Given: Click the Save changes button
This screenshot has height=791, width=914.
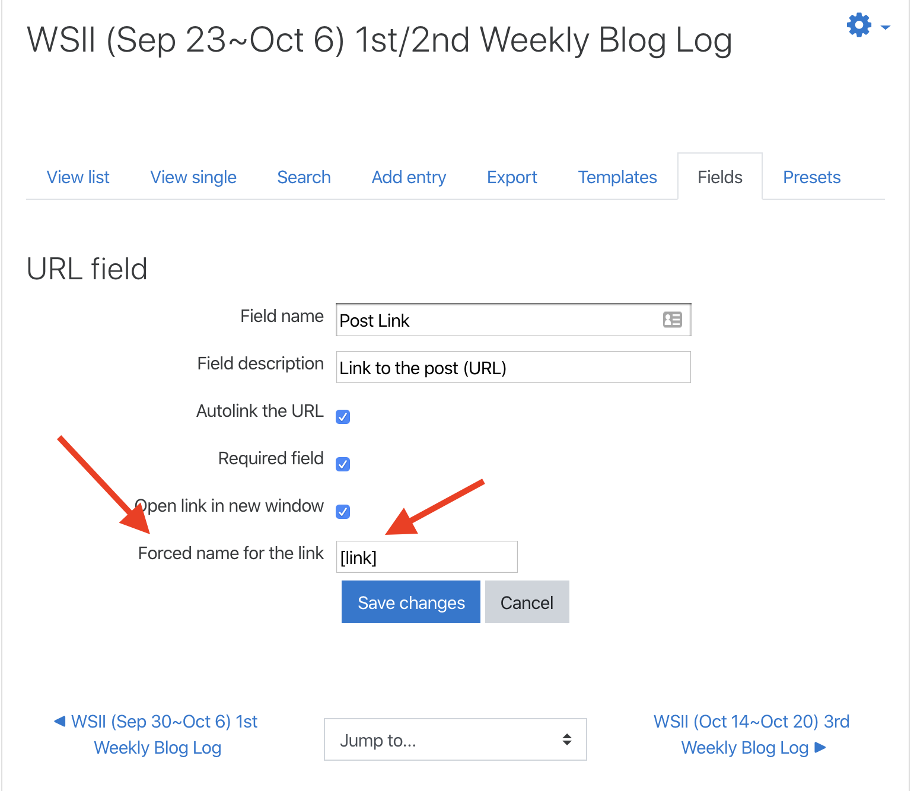Looking at the screenshot, I should click(x=411, y=602).
